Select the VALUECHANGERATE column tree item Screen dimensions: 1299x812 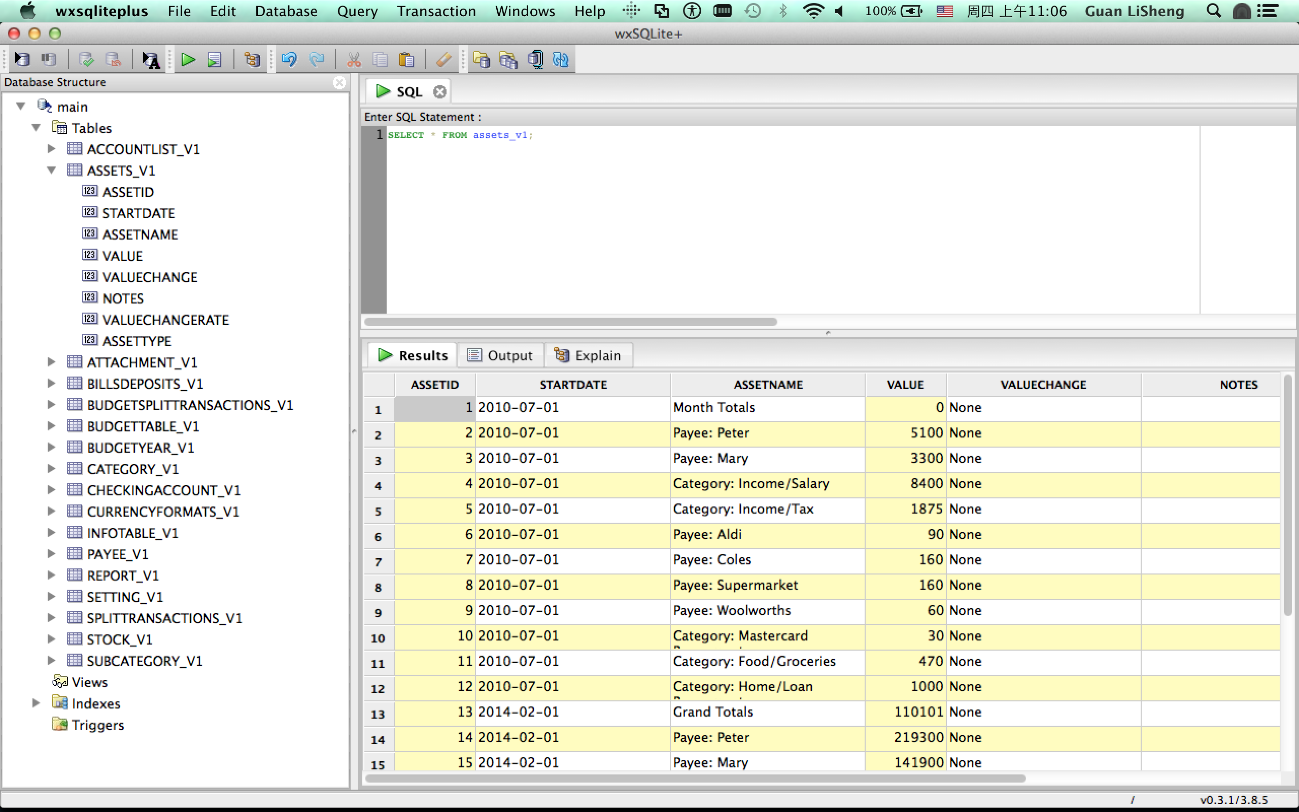coord(165,320)
